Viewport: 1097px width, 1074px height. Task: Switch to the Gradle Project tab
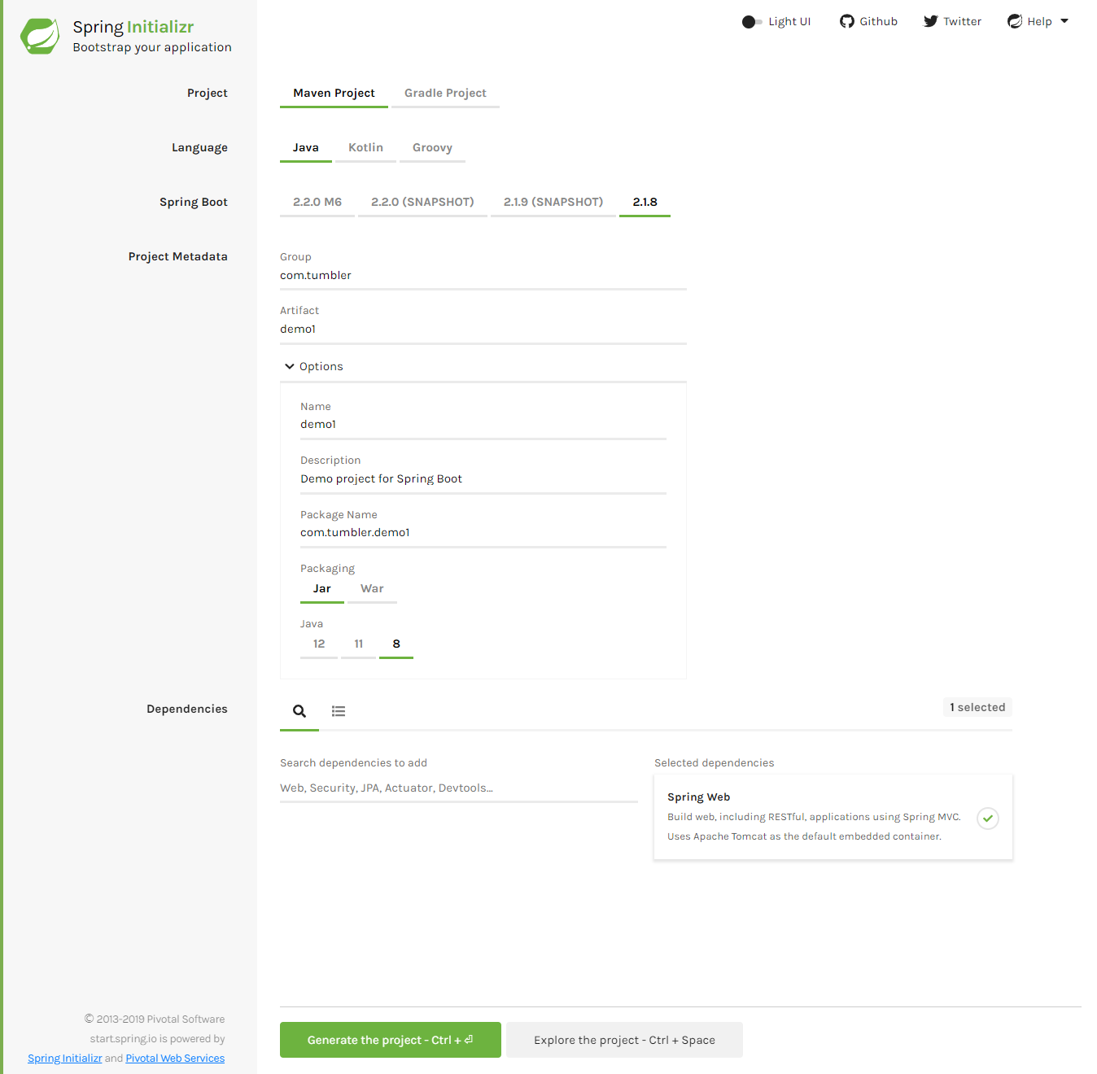pyautogui.click(x=444, y=93)
